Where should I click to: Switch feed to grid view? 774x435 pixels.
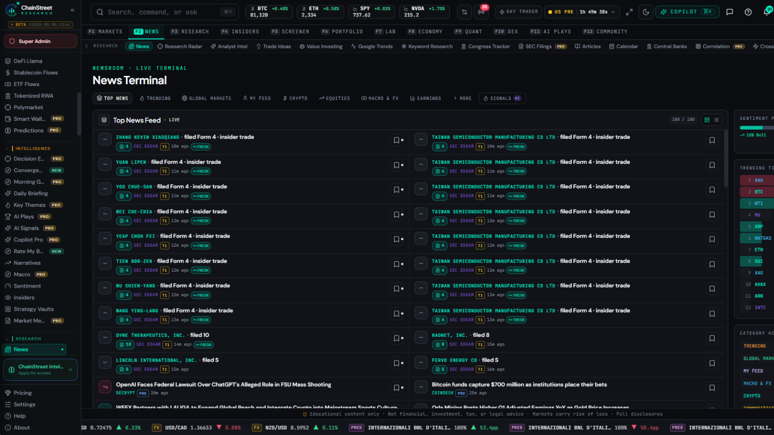pos(707,120)
